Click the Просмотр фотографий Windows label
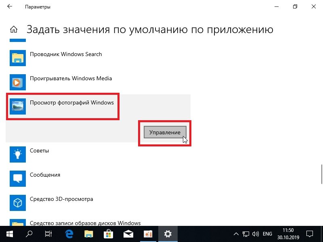The height and width of the screenshot is (242, 323). coord(72,103)
